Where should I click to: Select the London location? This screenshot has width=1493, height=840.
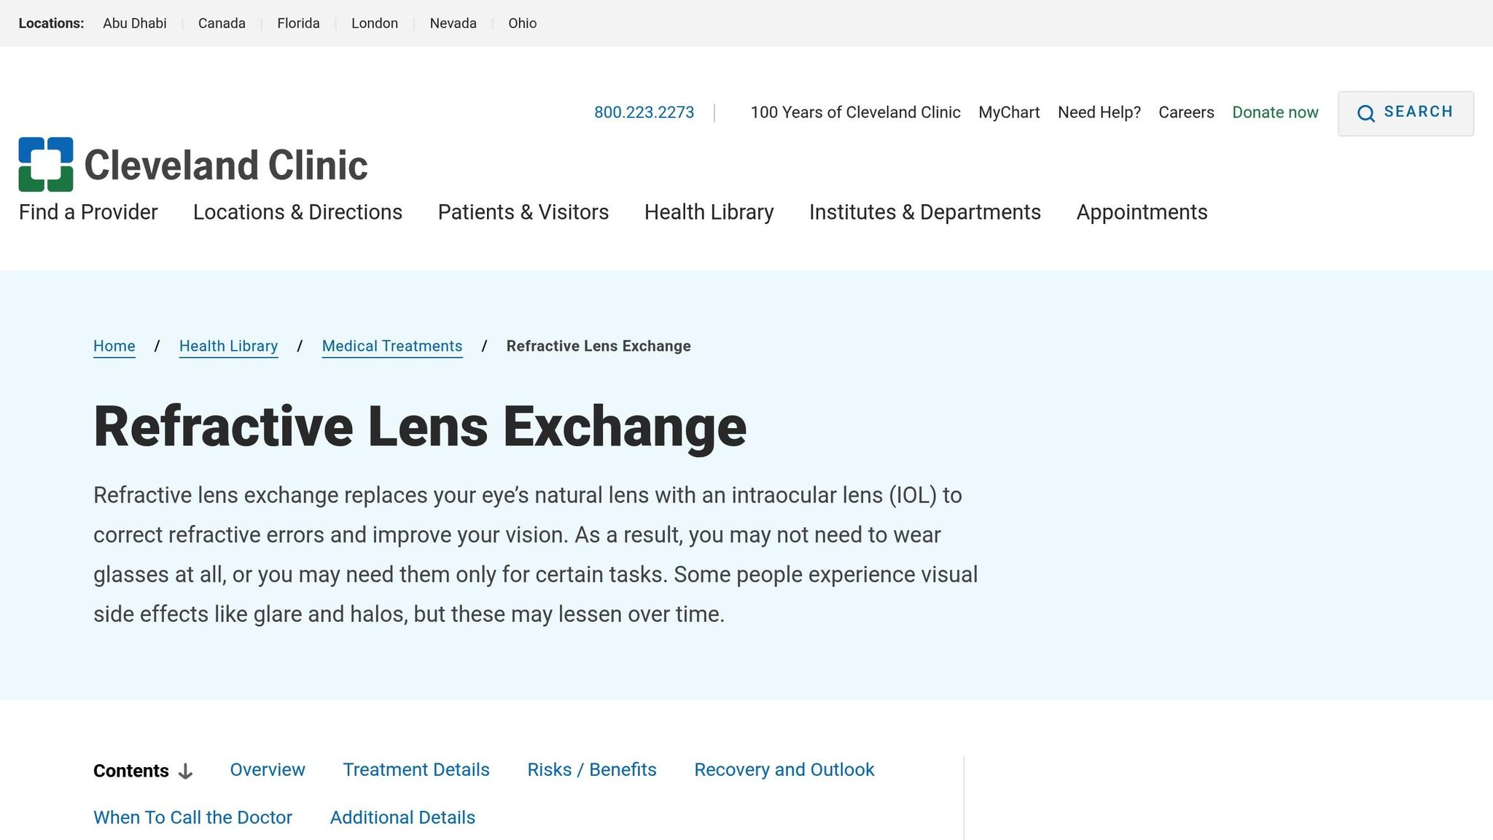tap(375, 23)
